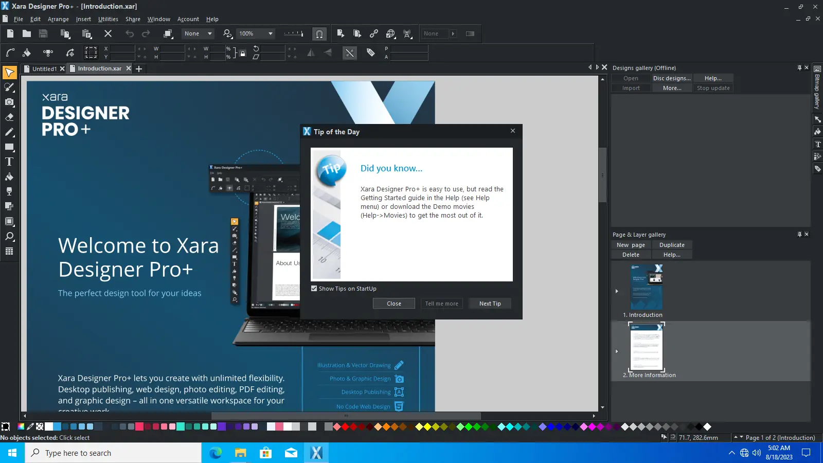Switch to the Introduction.xar tab

pos(100,68)
